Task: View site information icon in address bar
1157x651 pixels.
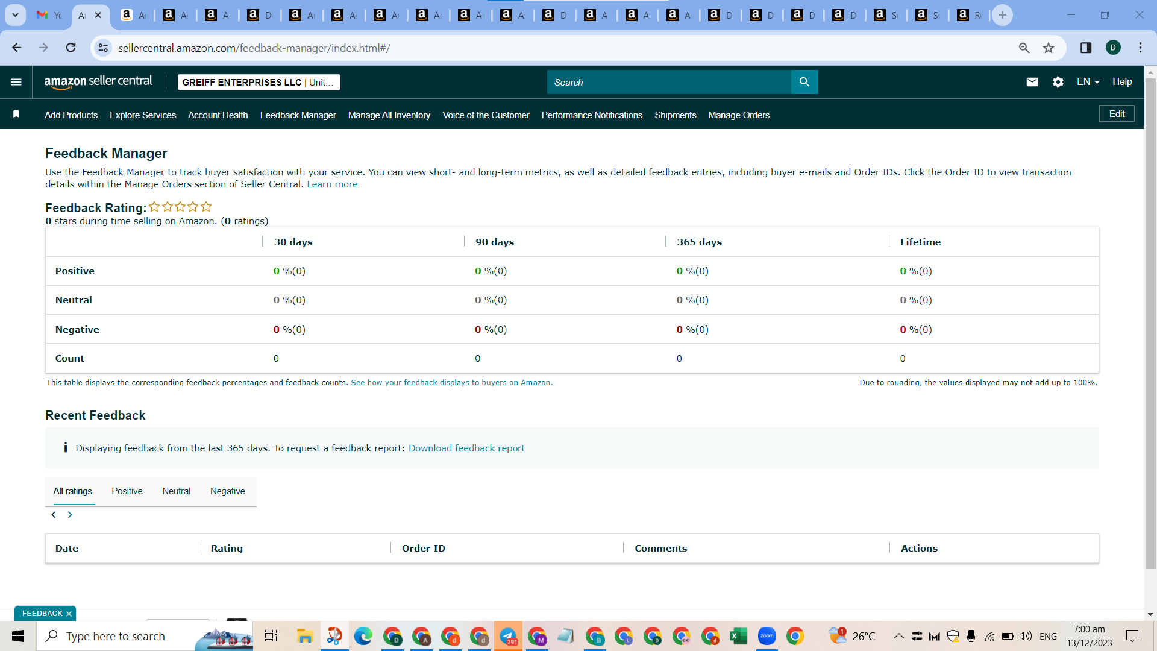Action: coord(104,48)
